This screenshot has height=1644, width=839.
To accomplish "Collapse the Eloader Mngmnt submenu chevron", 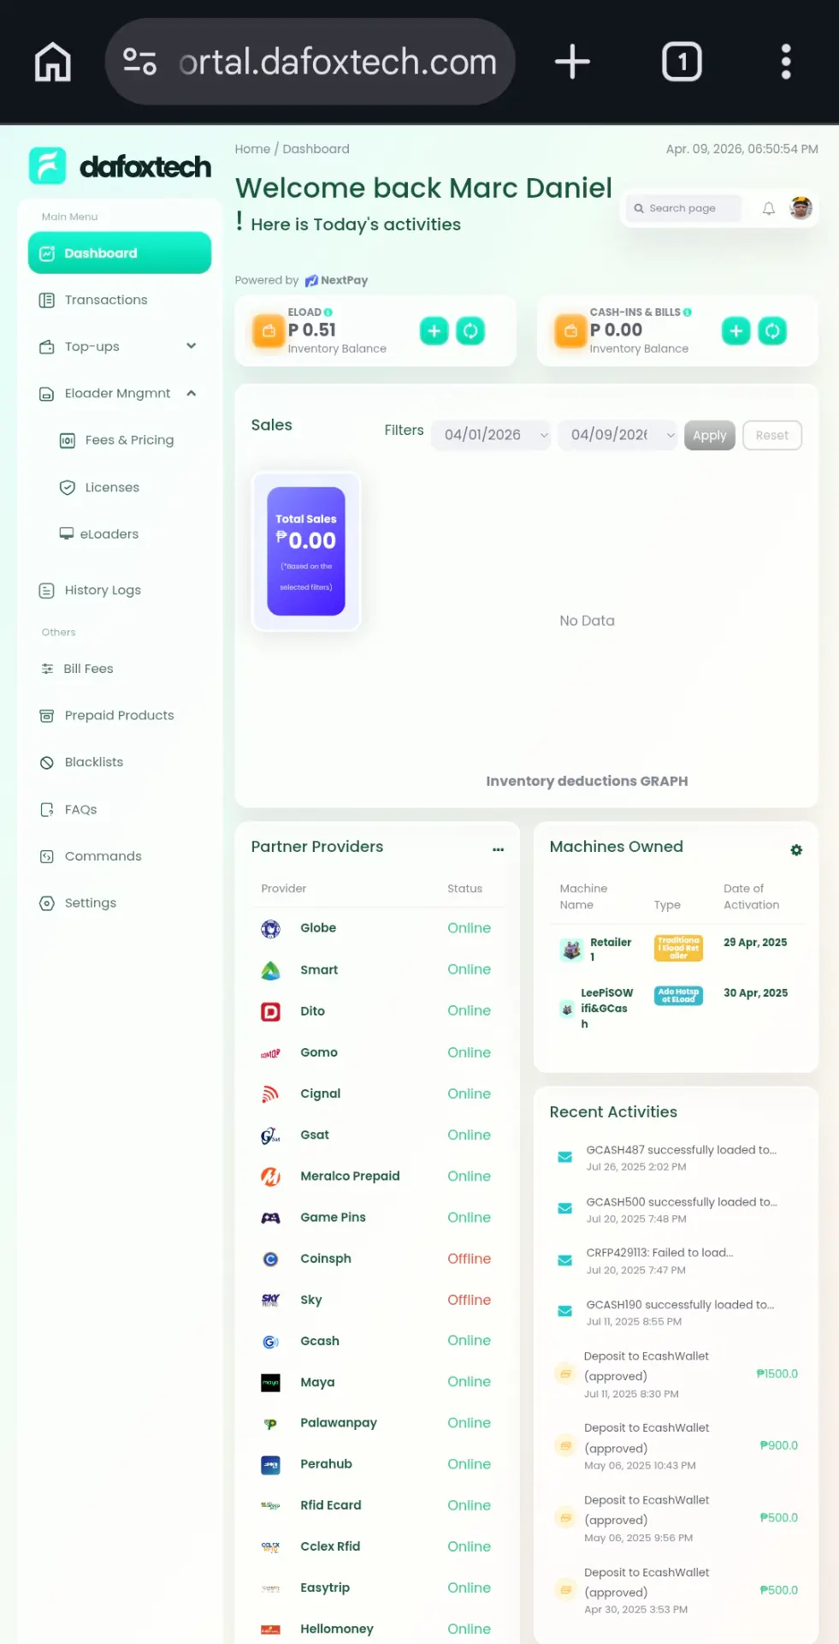I will click(x=192, y=393).
